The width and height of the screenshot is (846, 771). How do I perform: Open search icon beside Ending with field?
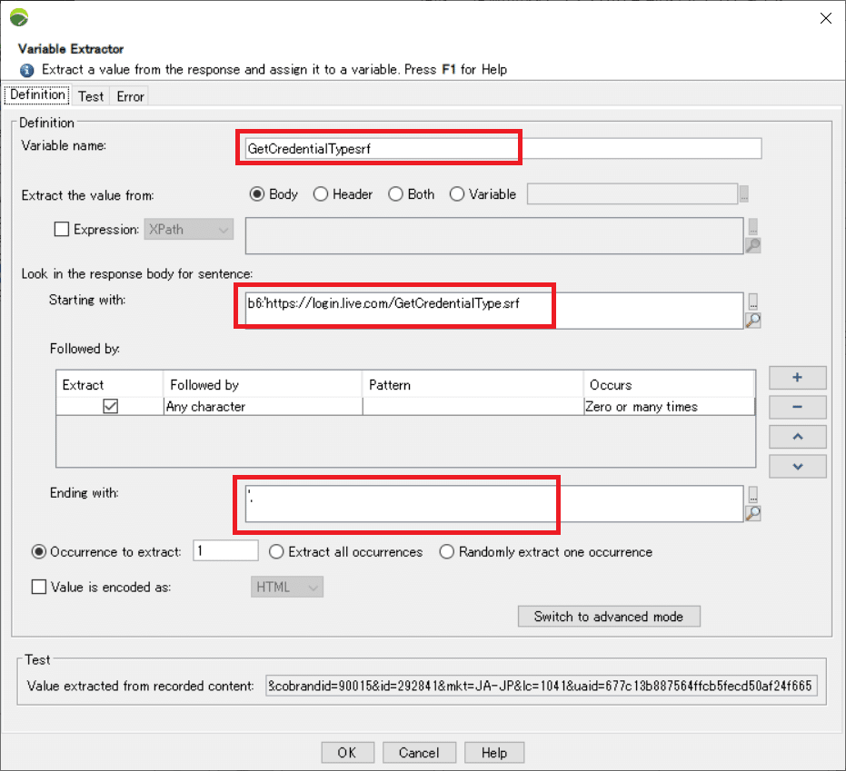[753, 513]
